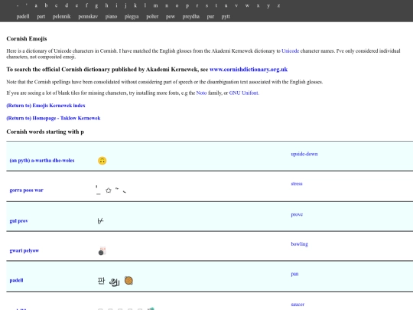Viewport: 413px width, 310px height.
Task: Jump to letter b in alphabet bar
Action: click(46, 5)
